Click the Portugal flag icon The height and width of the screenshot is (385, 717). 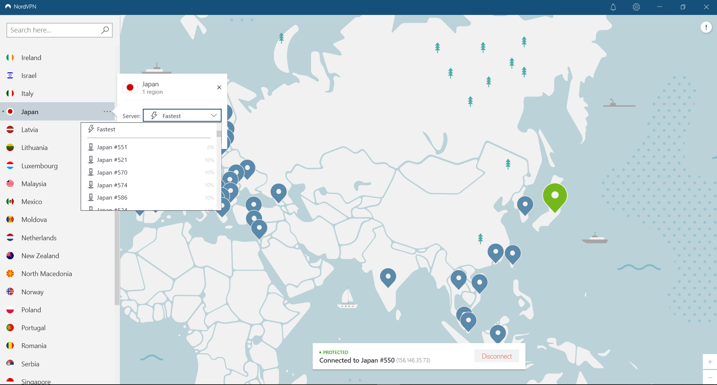tap(10, 328)
